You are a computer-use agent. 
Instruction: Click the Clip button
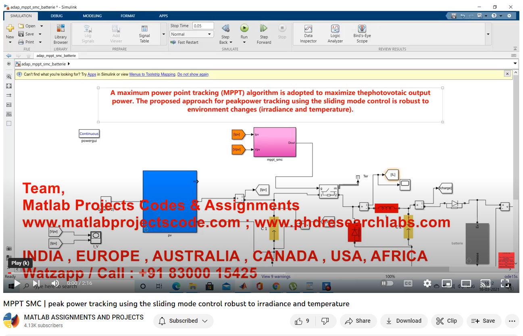[x=446, y=321]
